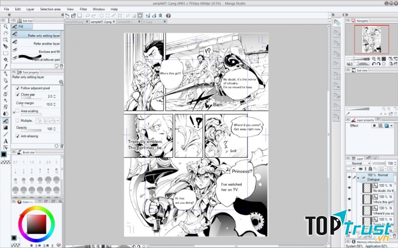Click the Help question mark icon
Viewport: 398px width, 248px height.
coord(168,16)
